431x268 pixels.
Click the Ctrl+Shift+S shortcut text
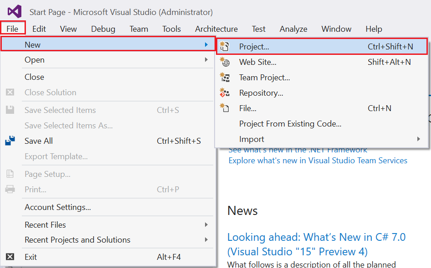[x=179, y=141]
